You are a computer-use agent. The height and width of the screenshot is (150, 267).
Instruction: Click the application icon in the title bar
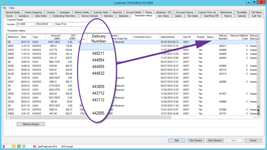pos(4,3)
